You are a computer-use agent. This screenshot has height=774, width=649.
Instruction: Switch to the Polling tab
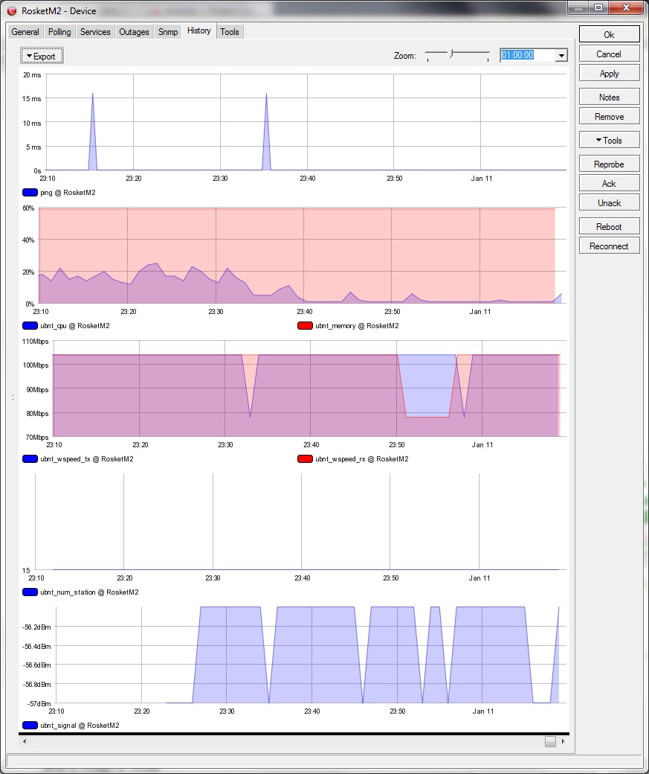59,32
